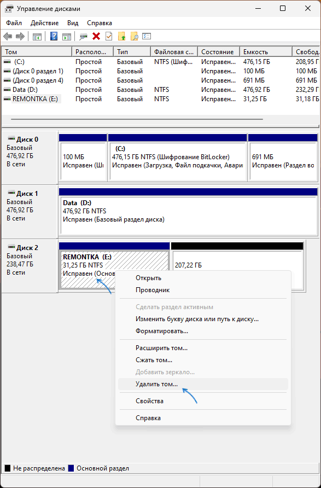Viewport: 321px width, 488px height.
Task: Open the Действие menu
Action: pyautogui.click(x=44, y=23)
